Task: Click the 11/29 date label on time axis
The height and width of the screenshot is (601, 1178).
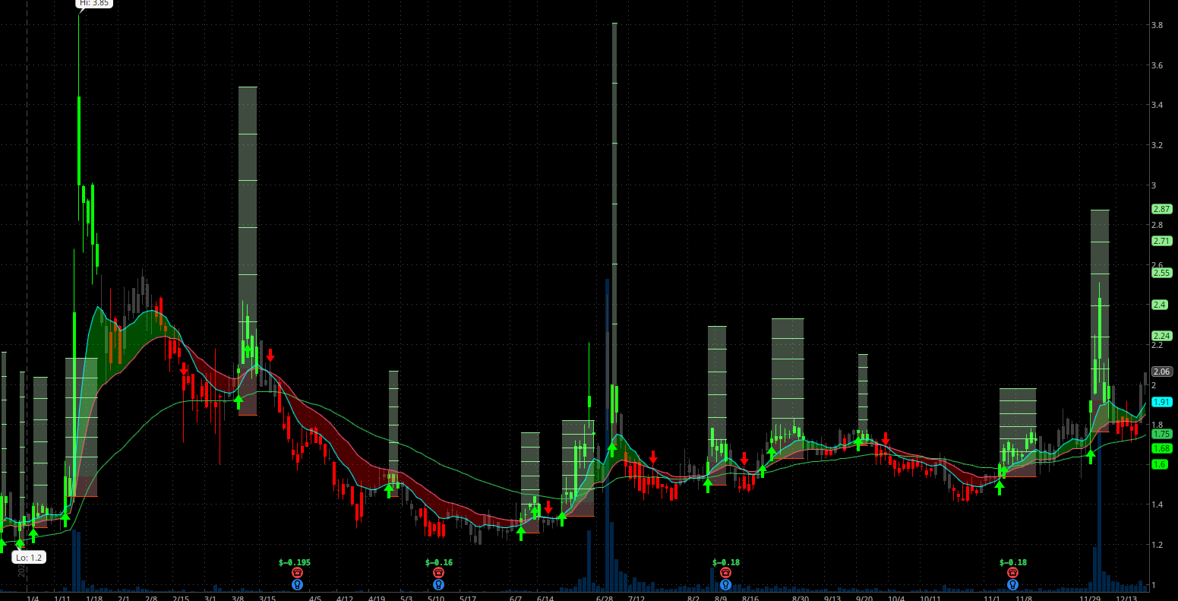Action: pos(1088,599)
